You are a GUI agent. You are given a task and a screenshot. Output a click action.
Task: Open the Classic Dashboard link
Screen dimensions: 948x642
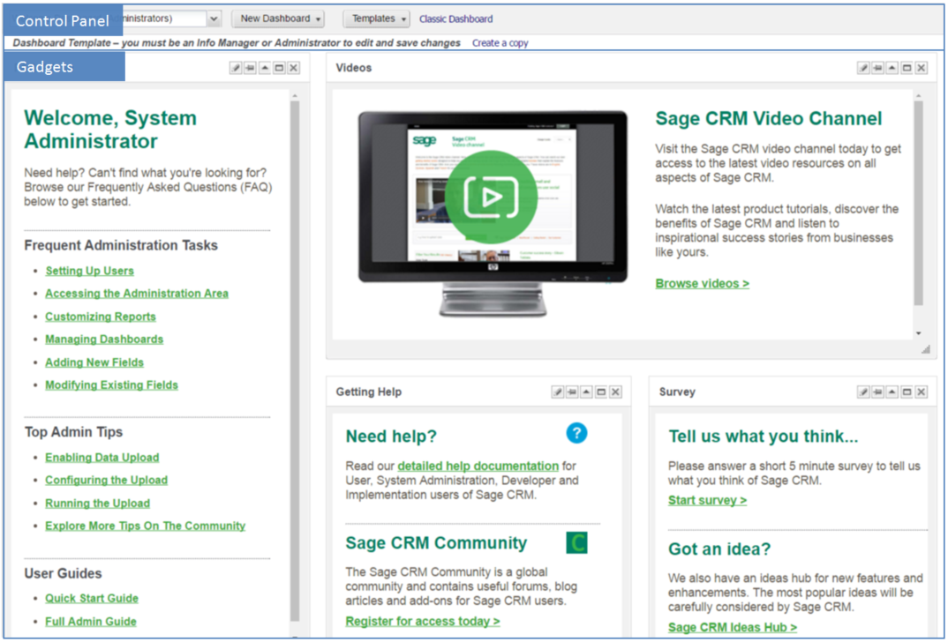[455, 19]
